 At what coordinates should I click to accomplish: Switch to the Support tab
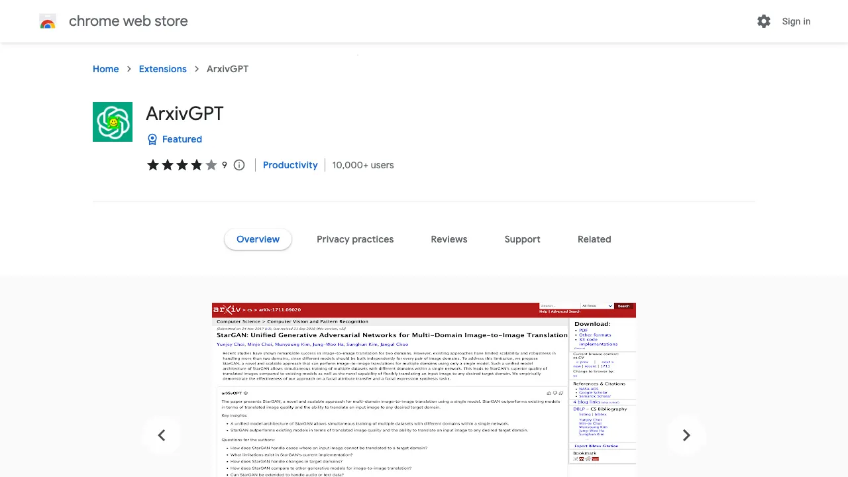(x=523, y=239)
